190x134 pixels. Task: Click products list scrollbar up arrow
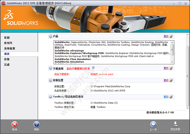pos(172,42)
